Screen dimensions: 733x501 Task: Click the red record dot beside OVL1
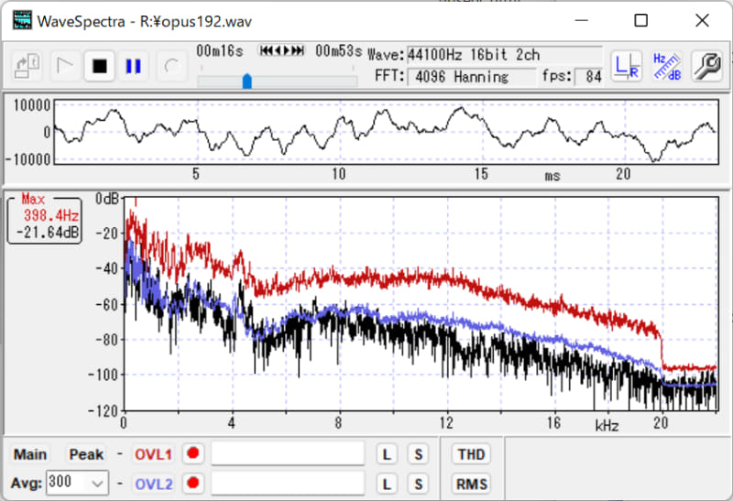tap(193, 453)
